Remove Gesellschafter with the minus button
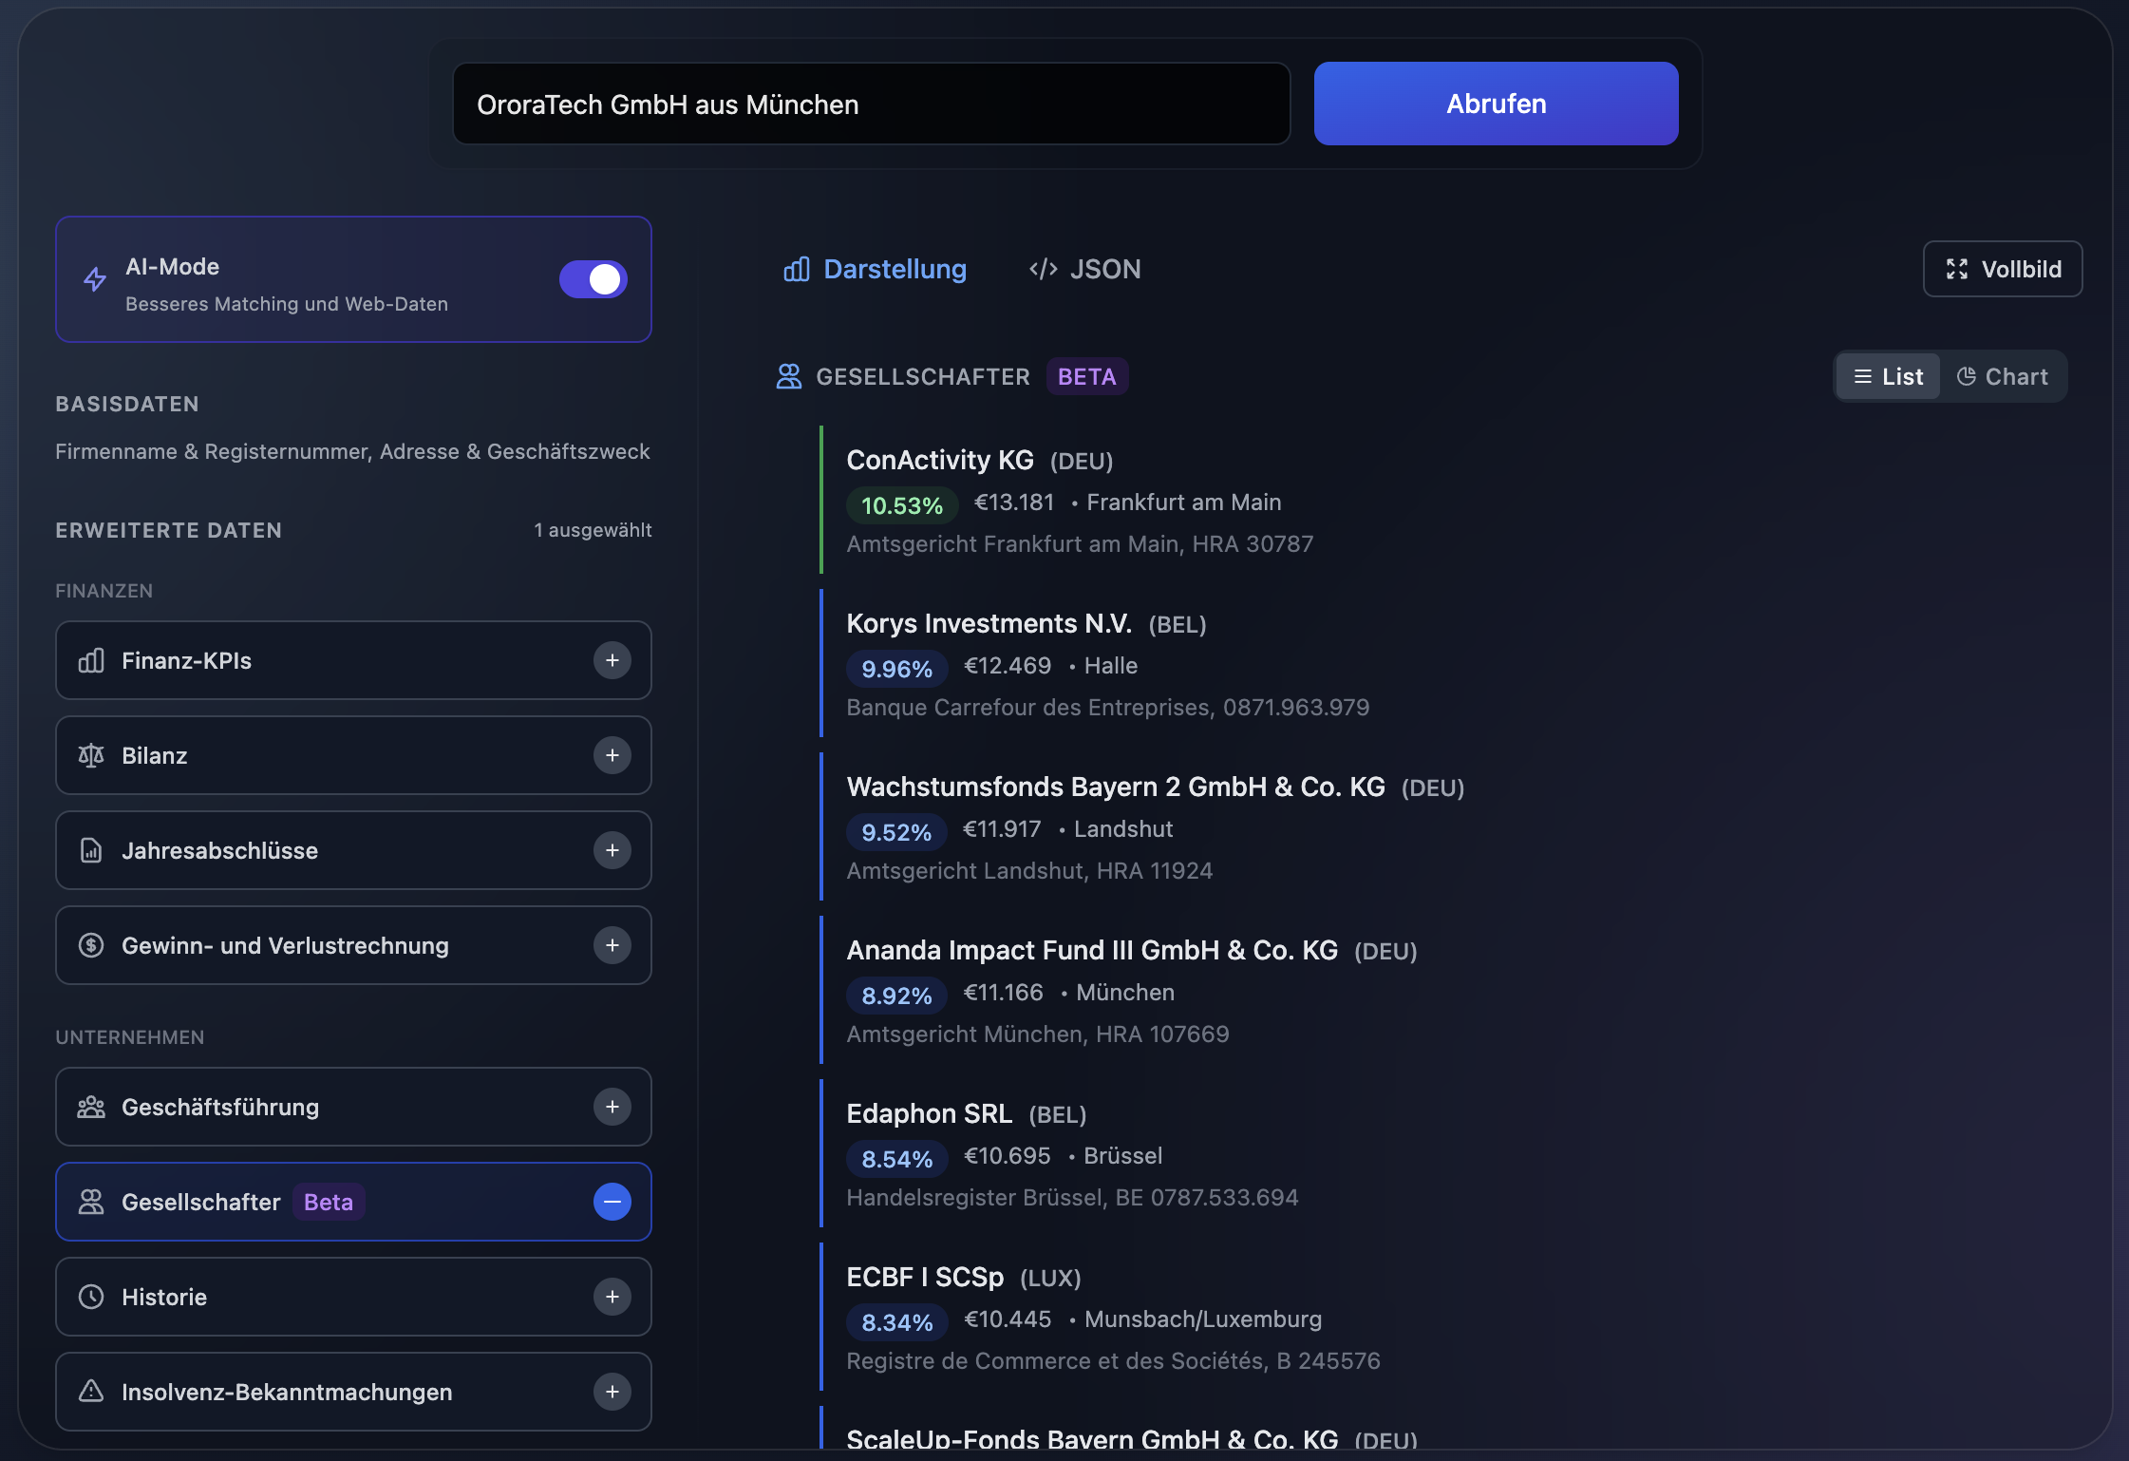Image resolution: width=2129 pixels, height=1461 pixels. [x=612, y=1202]
